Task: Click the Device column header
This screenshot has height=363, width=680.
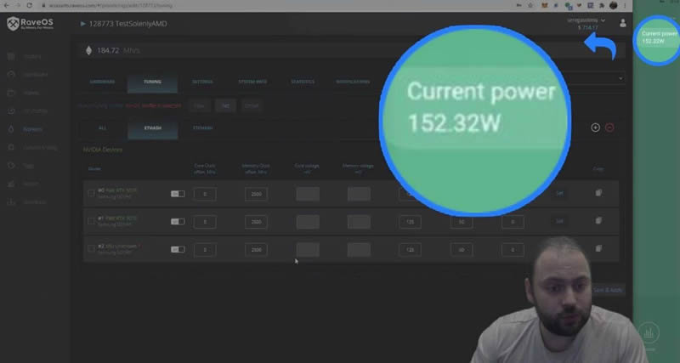Action: click(94, 169)
